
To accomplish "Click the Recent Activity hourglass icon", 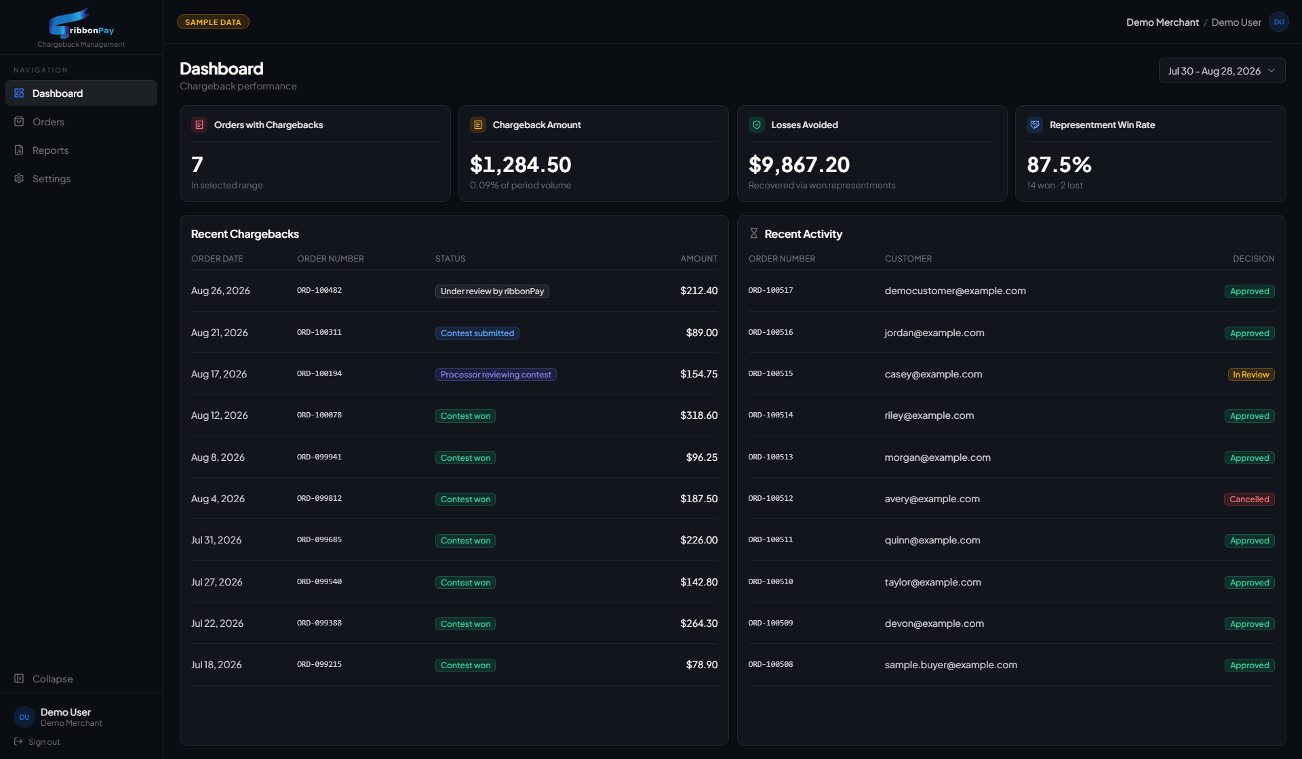I will click(753, 234).
